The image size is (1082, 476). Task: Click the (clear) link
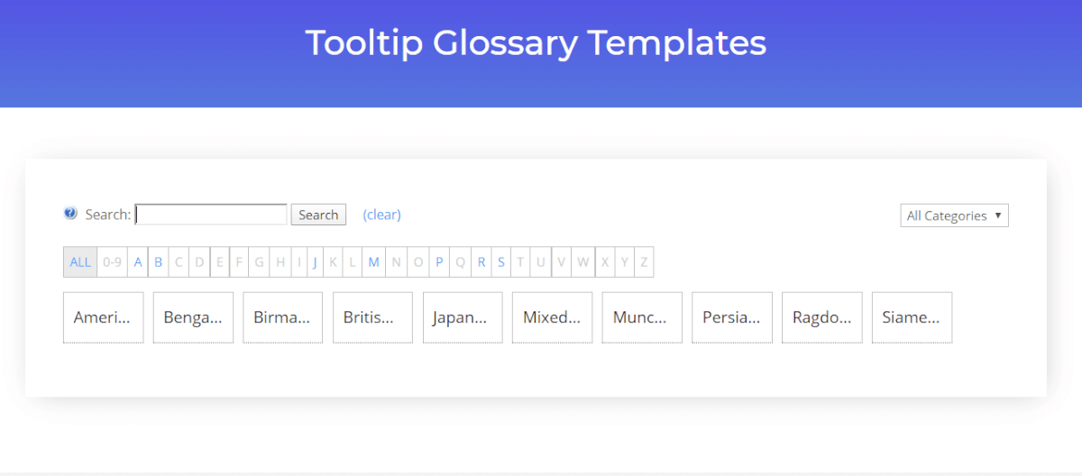click(x=381, y=215)
